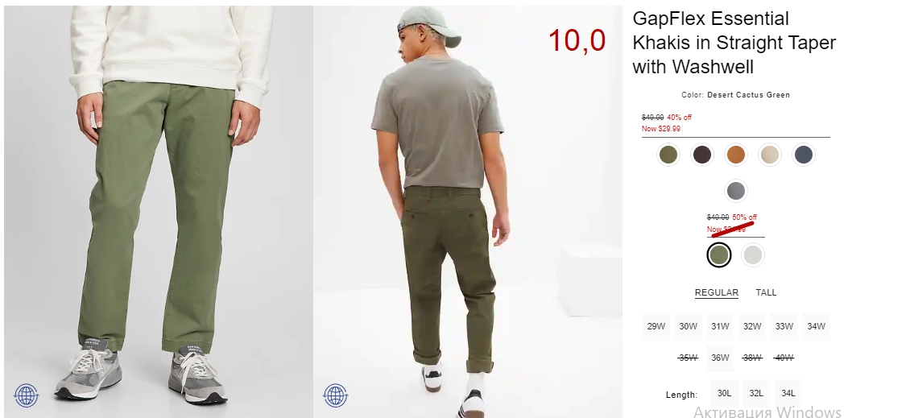Pick the beige color swatch

(x=770, y=155)
